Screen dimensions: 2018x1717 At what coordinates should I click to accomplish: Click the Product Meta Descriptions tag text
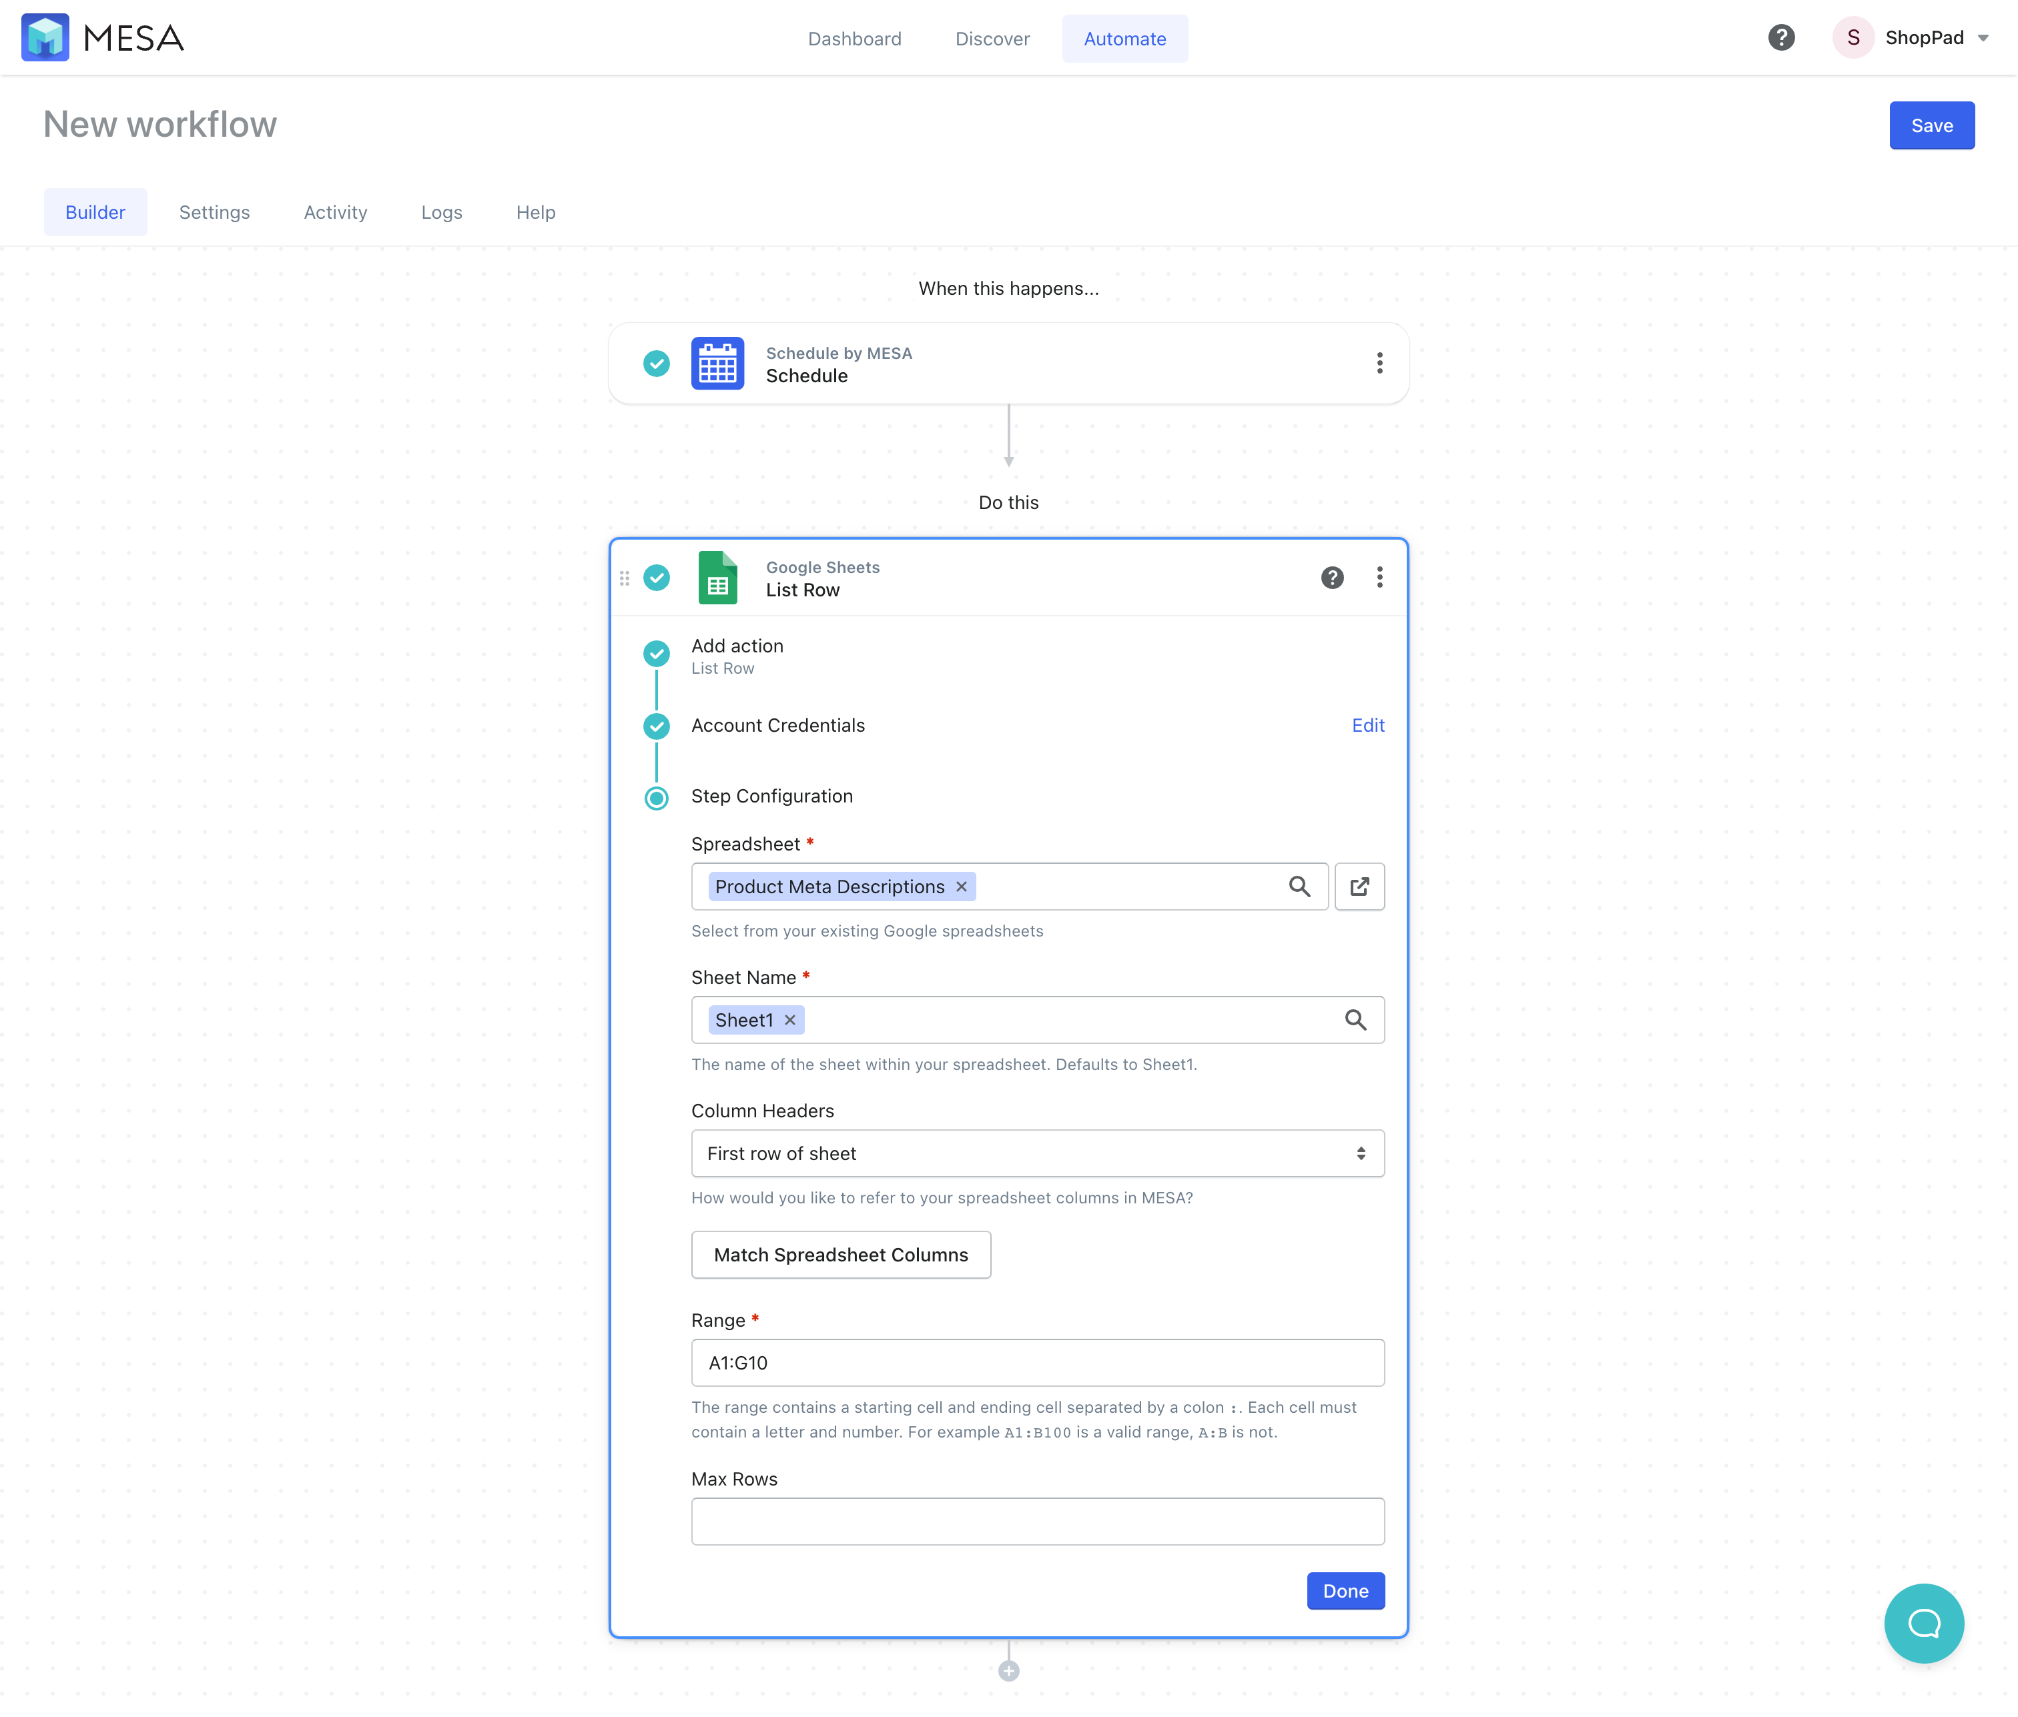click(x=829, y=887)
